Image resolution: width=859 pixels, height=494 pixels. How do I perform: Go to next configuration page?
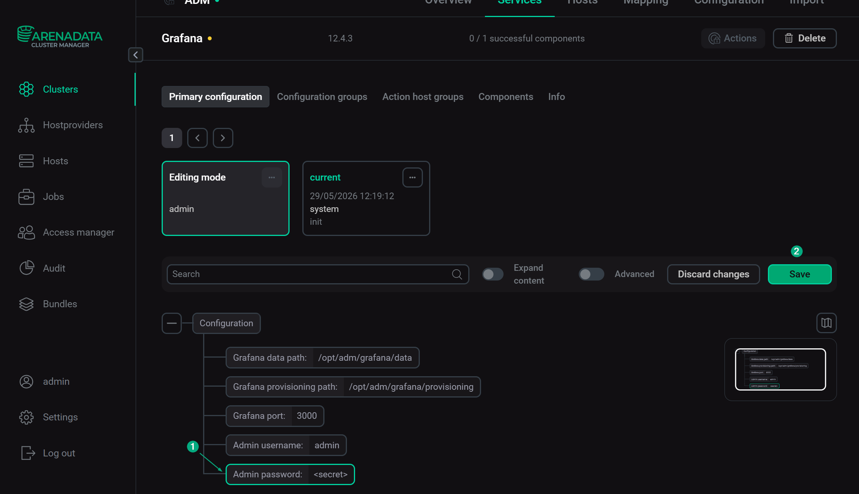[223, 138]
